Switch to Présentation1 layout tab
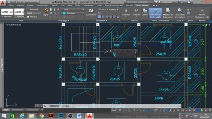 tap(17, 110)
